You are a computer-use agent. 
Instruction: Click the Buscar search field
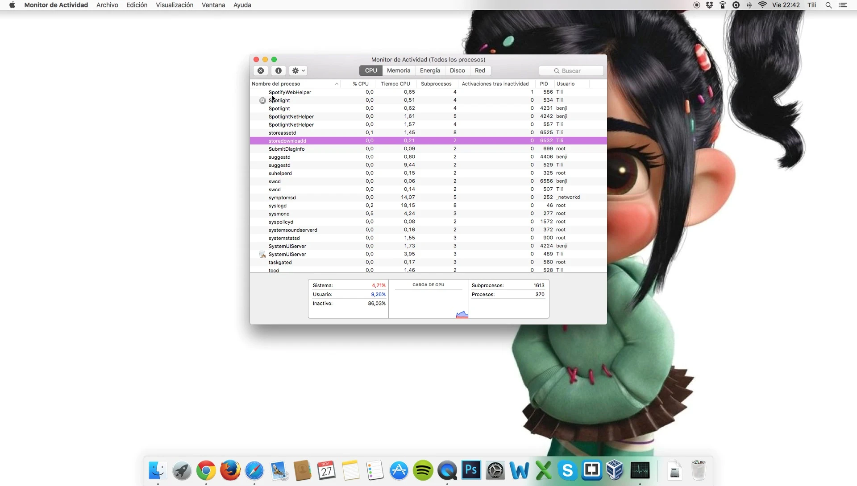tap(571, 71)
